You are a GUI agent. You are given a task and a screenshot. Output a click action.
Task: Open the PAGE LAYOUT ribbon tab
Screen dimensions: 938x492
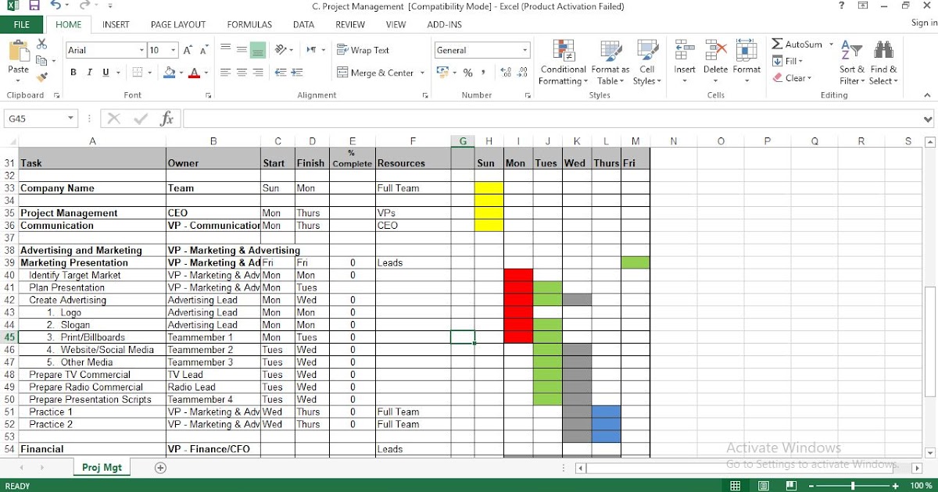click(x=177, y=24)
